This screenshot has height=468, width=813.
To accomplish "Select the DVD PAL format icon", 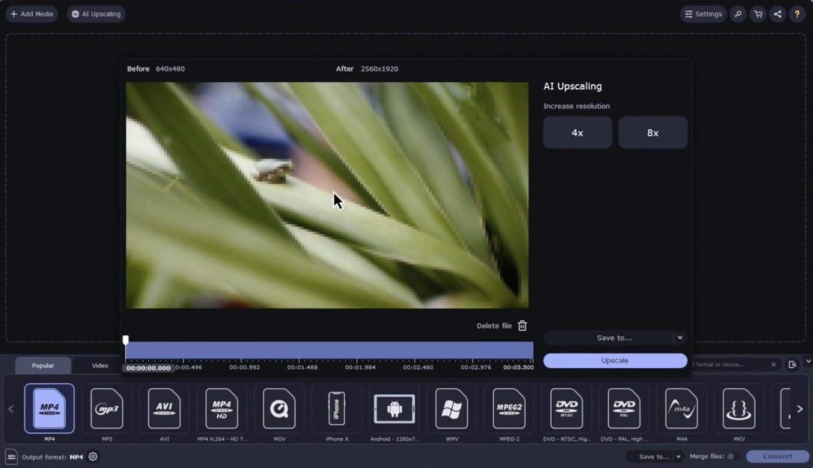I will [x=624, y=408].
